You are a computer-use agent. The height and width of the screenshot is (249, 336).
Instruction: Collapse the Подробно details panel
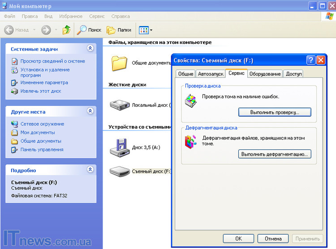pos(90,170)
